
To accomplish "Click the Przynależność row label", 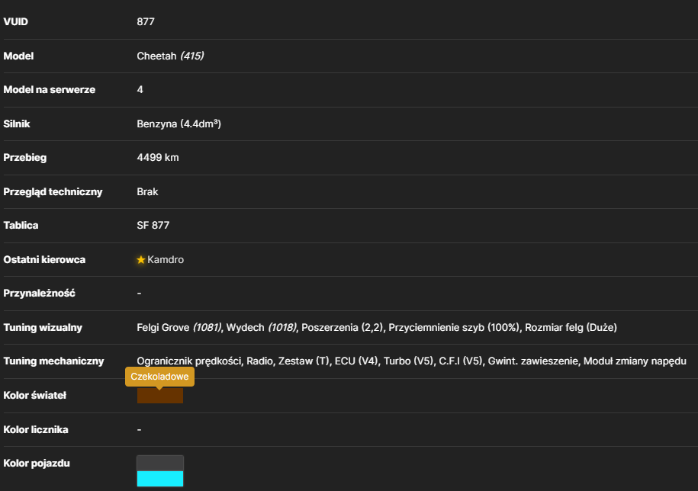I will (39, 294).
